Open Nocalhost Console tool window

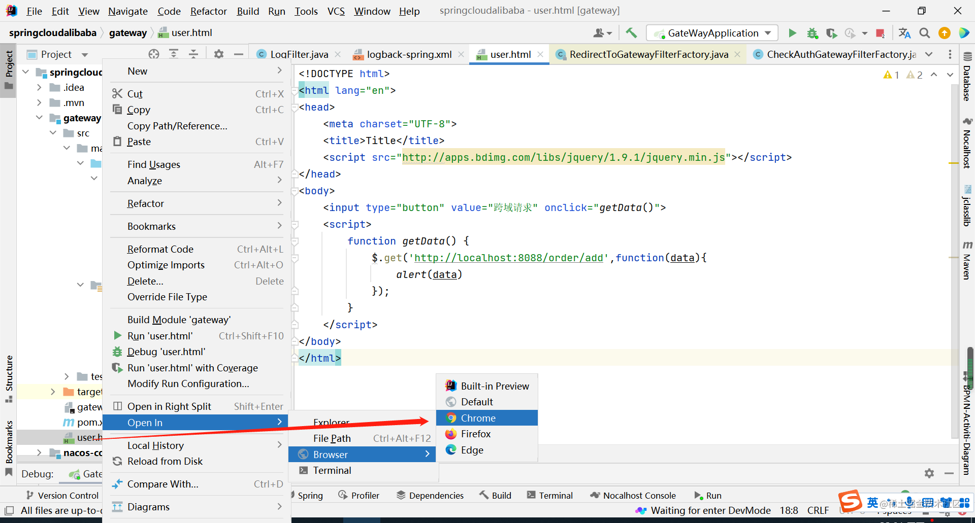tap(633, 496)
